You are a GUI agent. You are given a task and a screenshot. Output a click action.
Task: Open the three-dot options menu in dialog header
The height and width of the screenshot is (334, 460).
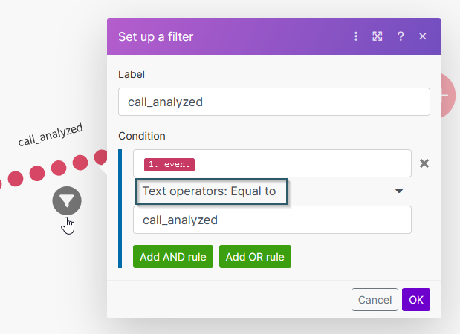tap(356, 36)
